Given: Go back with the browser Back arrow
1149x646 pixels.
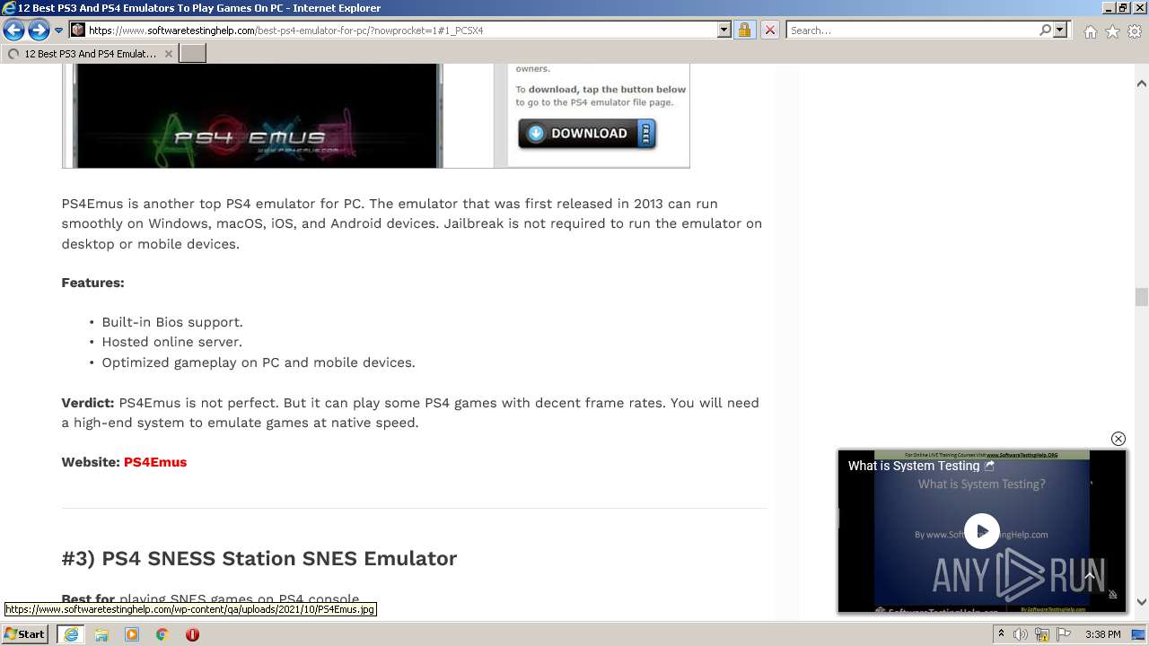Looking at the screenshot, I should pyautogui.click(x=13, y=31).
